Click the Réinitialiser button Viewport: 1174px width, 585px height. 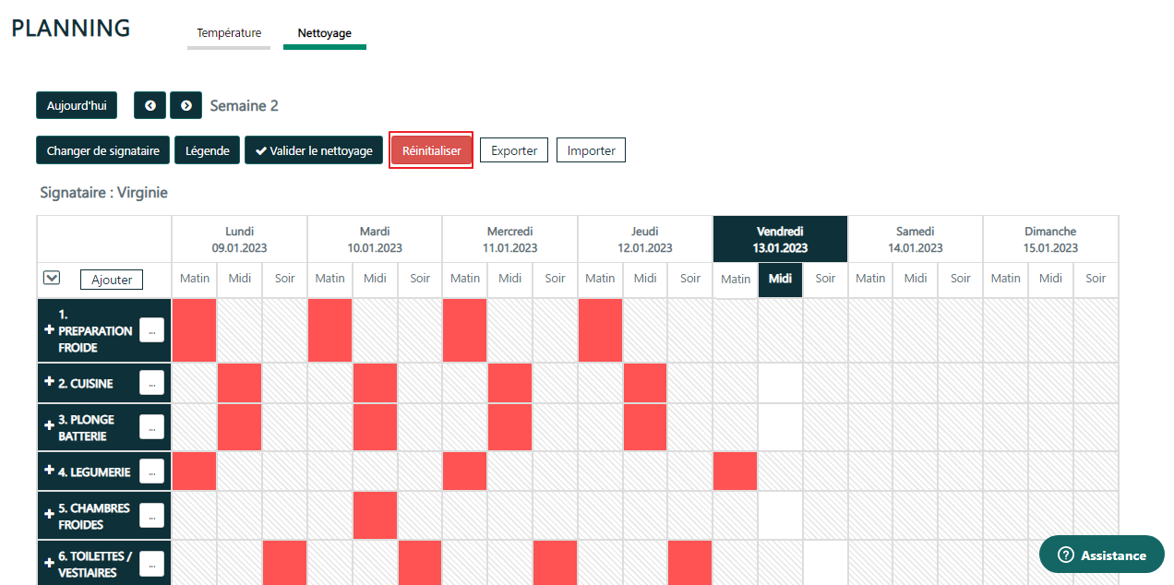[431, 150]
